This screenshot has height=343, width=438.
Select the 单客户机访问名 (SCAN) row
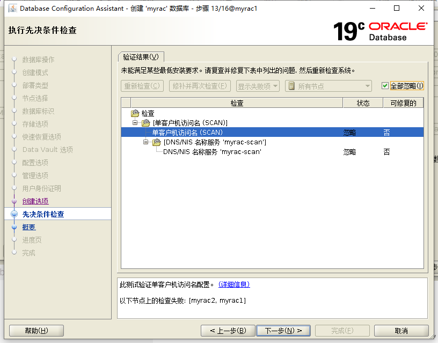(272, 133)
